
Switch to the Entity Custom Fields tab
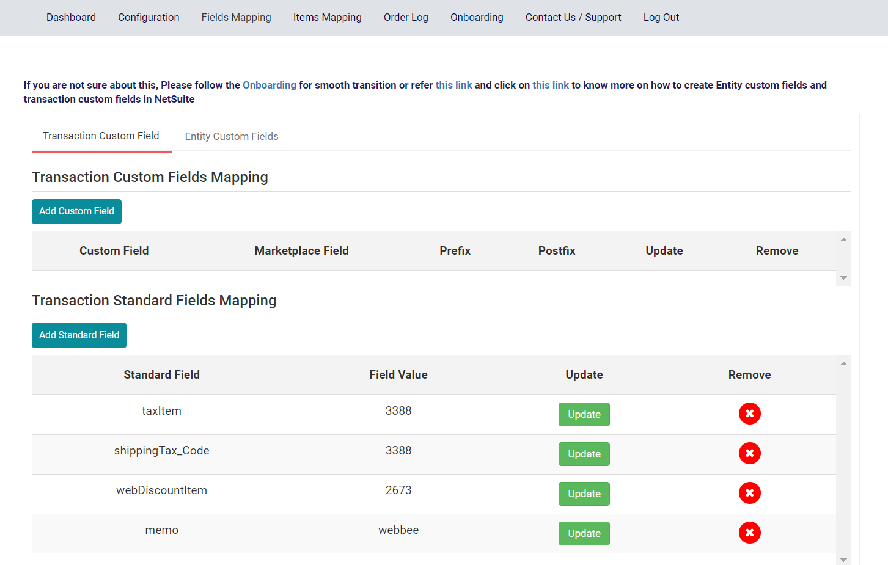pos(231,136)
